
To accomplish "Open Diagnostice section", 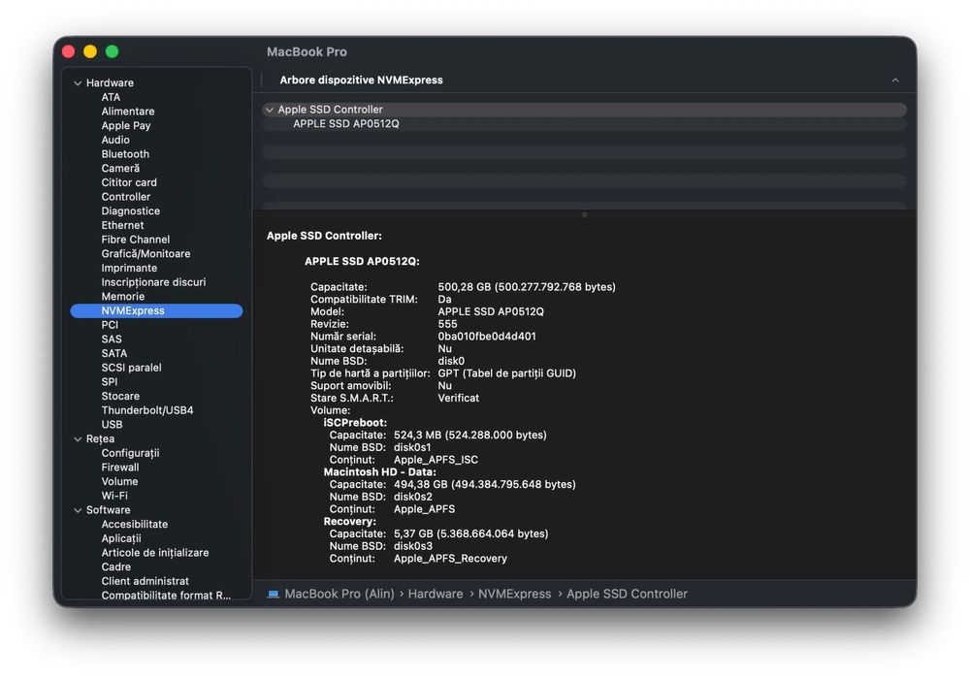I will [131, 210].
